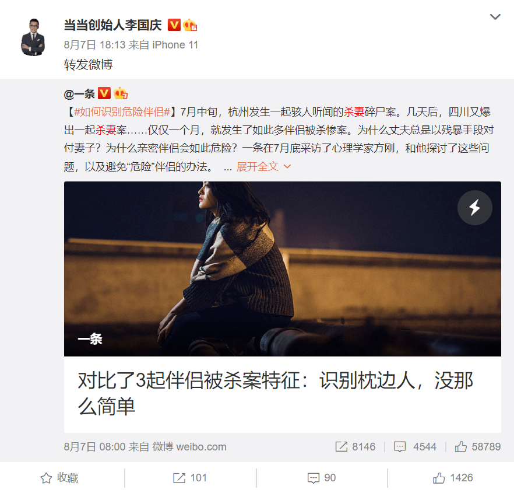Open the 当当创始人李国庆 username link
The width and height of the screenshot is (514, 493).
click(113, 25)
